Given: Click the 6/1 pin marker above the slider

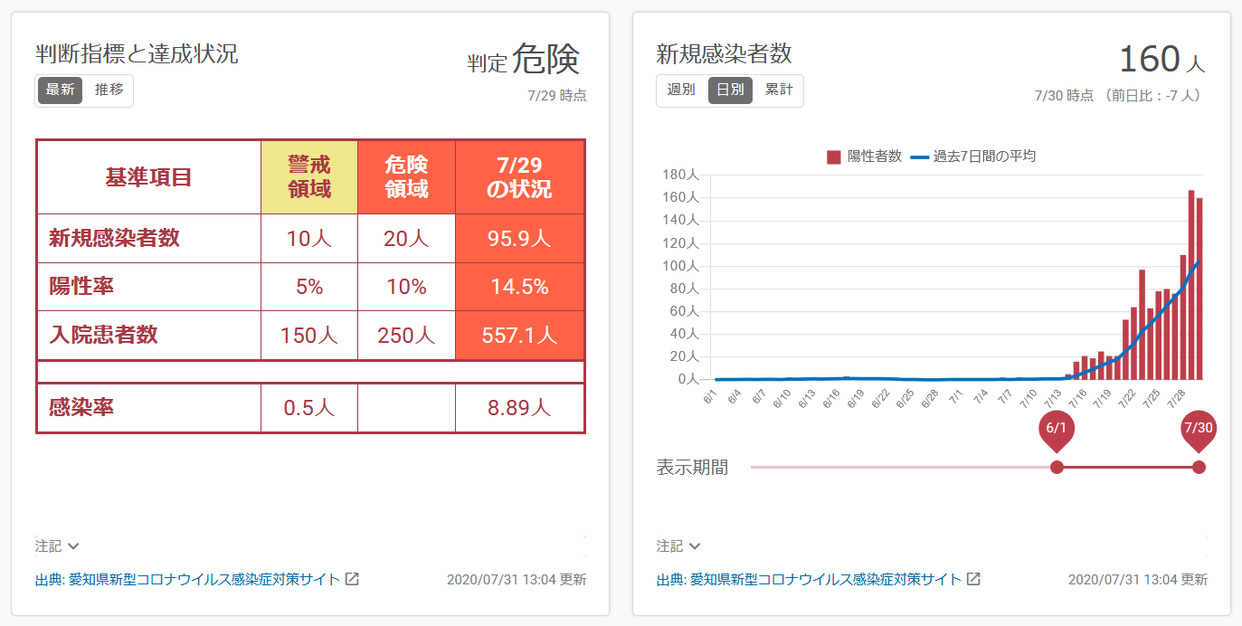Looking at the screenshot, I should point(1057,430).
